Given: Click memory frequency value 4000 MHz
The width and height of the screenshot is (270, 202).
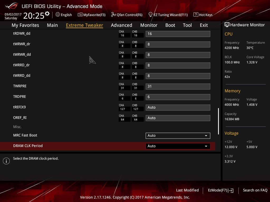Looking at the screenshot, I should point(232,105).
